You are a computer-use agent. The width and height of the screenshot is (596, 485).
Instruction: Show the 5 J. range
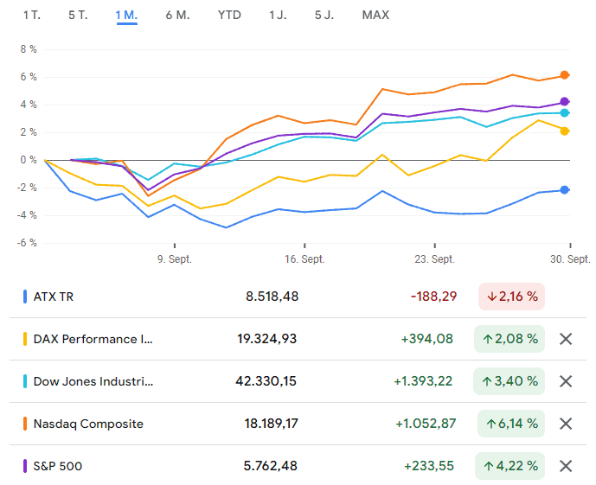(324, 16)
